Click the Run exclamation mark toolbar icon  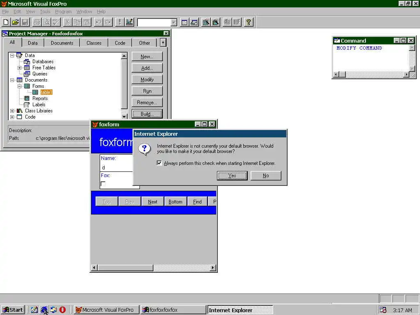[x=119, y=22]
